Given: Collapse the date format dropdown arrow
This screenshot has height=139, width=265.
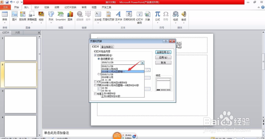Looking at the screenshot, I should [x=143, y=63].
